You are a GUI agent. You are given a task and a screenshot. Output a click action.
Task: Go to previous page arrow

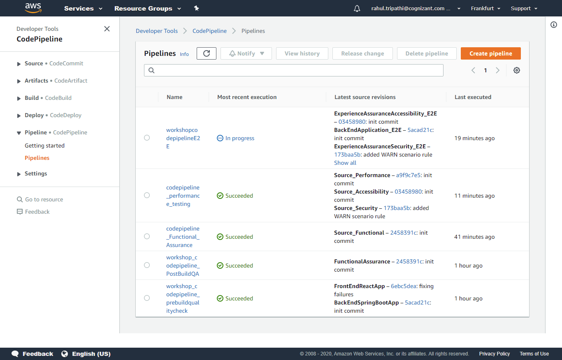(x=473, y=70)
